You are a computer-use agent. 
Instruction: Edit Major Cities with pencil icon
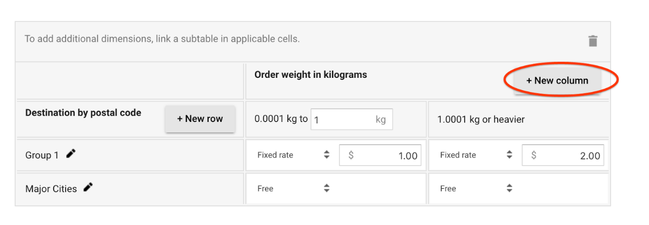point(88,187)
